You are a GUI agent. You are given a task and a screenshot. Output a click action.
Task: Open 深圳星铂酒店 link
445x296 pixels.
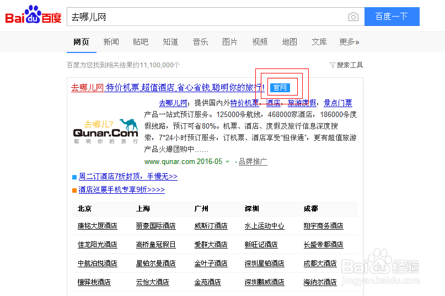[265, 263]
